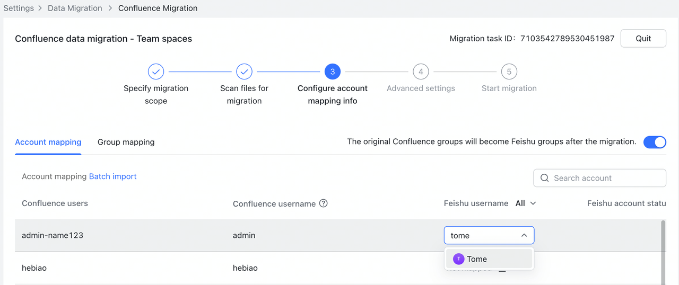Click the Search account input field
Viewport: 679px width, 285px height.
[x=605, y=178]
